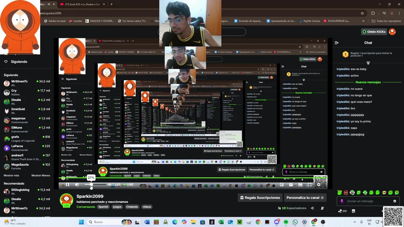
Task: Click the Siguiendo heart link
Action: pyautogui.click(x=16, y=62)
